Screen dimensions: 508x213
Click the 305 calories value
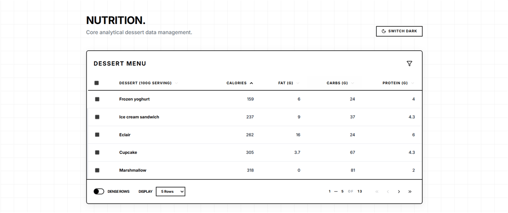(x=250, y=152)
